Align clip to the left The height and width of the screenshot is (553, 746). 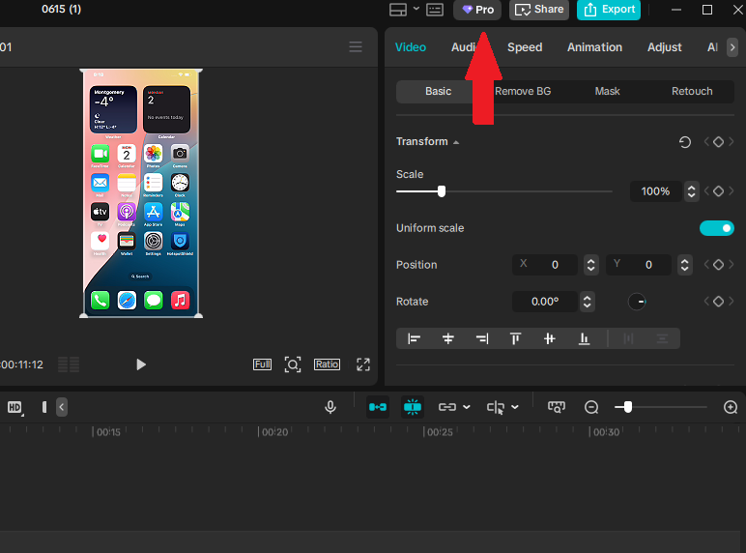414,338
